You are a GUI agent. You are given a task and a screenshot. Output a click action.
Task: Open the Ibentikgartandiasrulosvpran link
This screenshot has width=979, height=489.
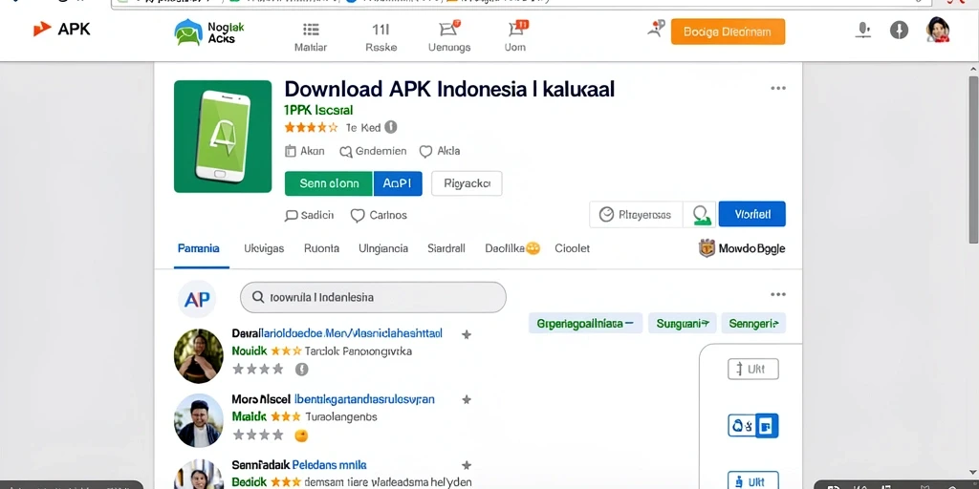(364, 399)
